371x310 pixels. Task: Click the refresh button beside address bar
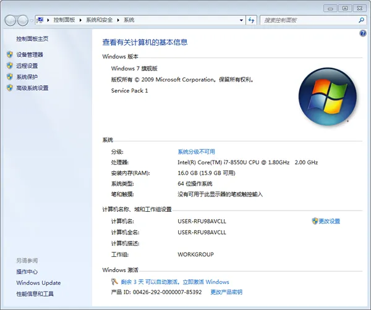coord(251,20)
